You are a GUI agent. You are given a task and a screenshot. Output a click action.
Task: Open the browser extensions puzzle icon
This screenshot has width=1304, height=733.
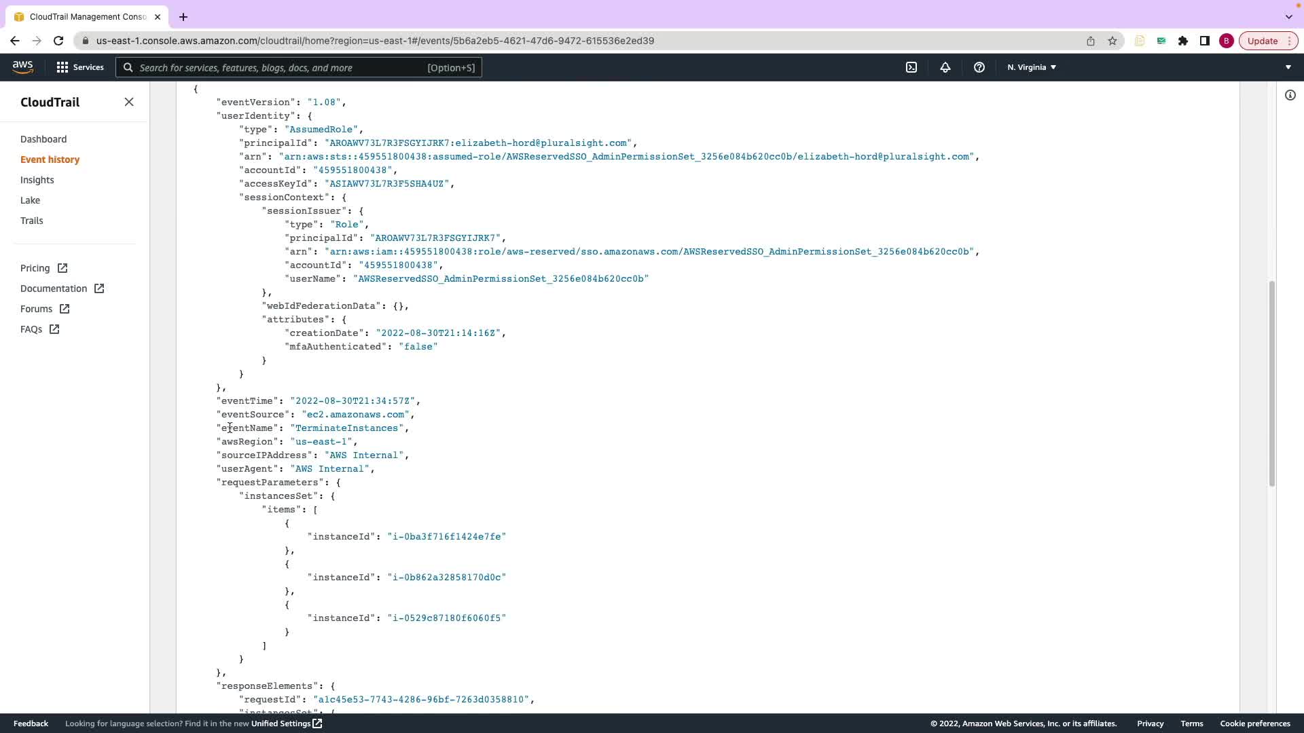point(1182,41)
